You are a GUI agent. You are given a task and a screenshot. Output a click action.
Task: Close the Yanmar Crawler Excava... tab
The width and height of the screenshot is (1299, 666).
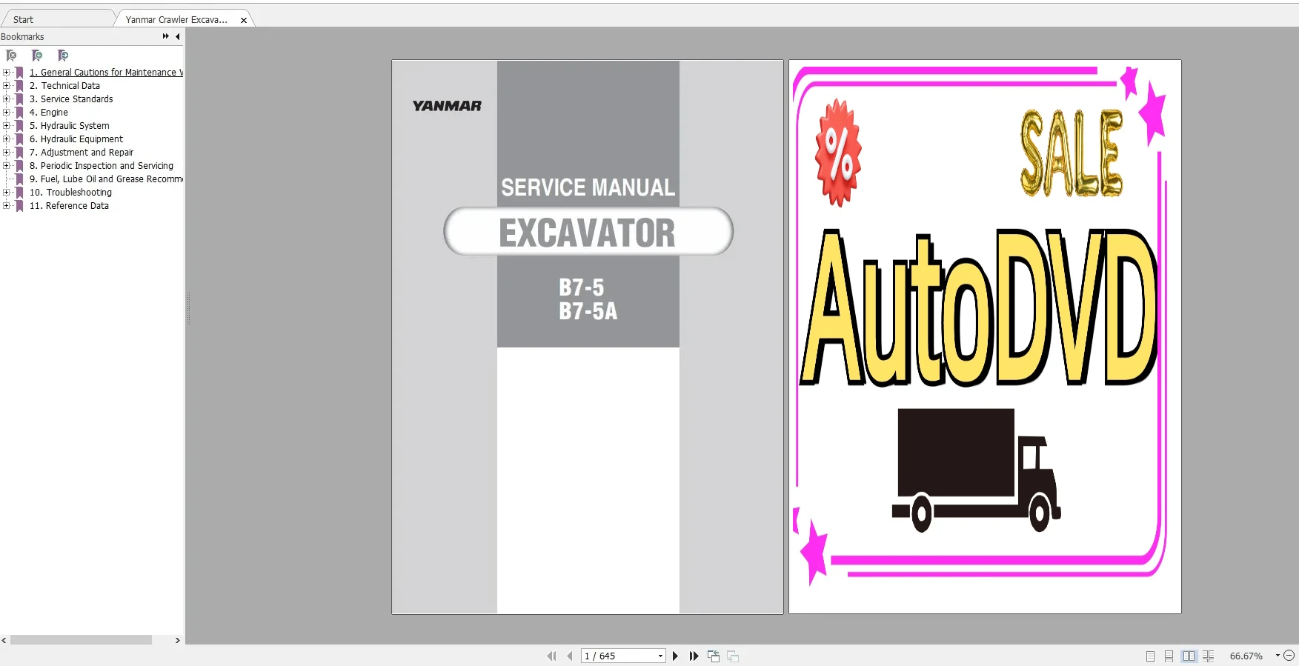[244, 21]
